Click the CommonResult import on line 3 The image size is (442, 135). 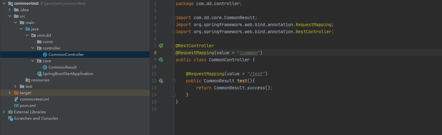coord(217,18)
